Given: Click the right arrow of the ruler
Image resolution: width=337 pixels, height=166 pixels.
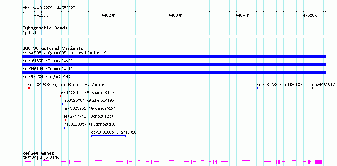Looking at the screenshot, I should (x=325, y=12).
